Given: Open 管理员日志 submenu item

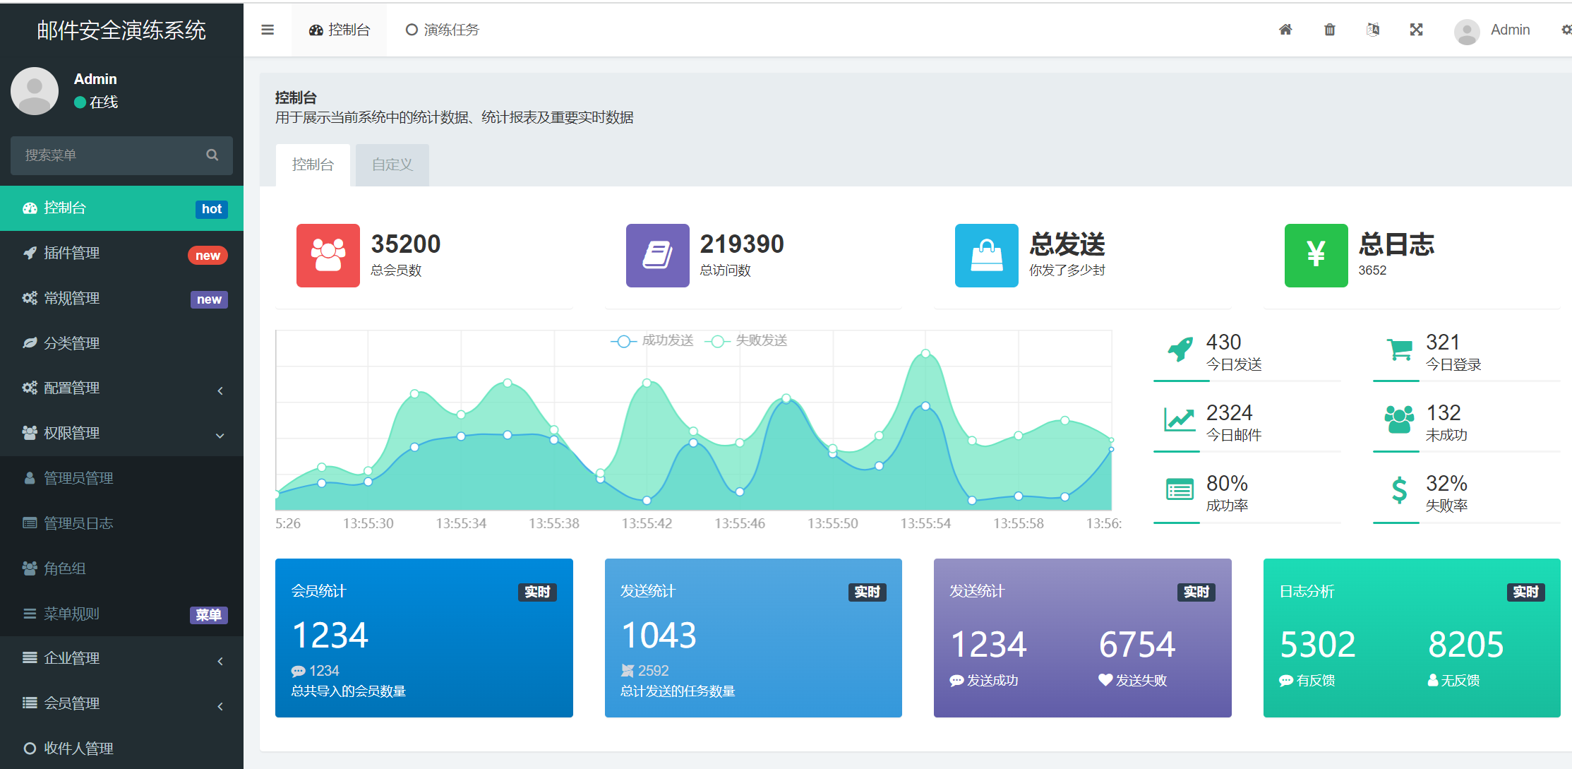Looking at the screenshot, I should coord(121,523).
